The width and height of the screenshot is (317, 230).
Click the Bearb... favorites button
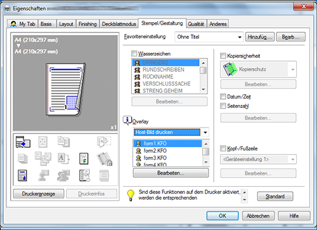point(291,37)
